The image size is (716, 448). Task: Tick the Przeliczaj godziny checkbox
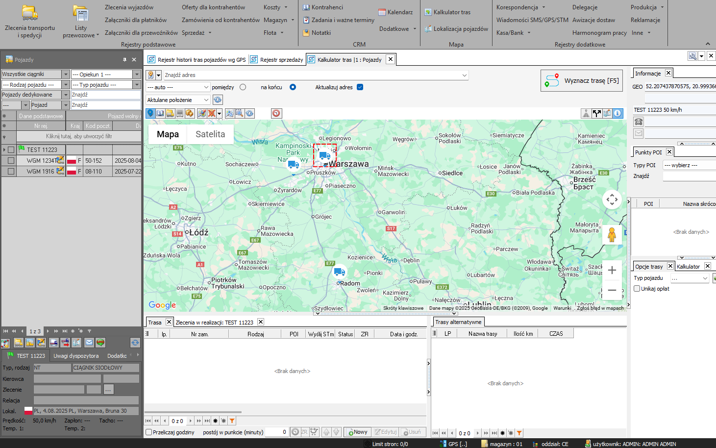coord(149,432)
